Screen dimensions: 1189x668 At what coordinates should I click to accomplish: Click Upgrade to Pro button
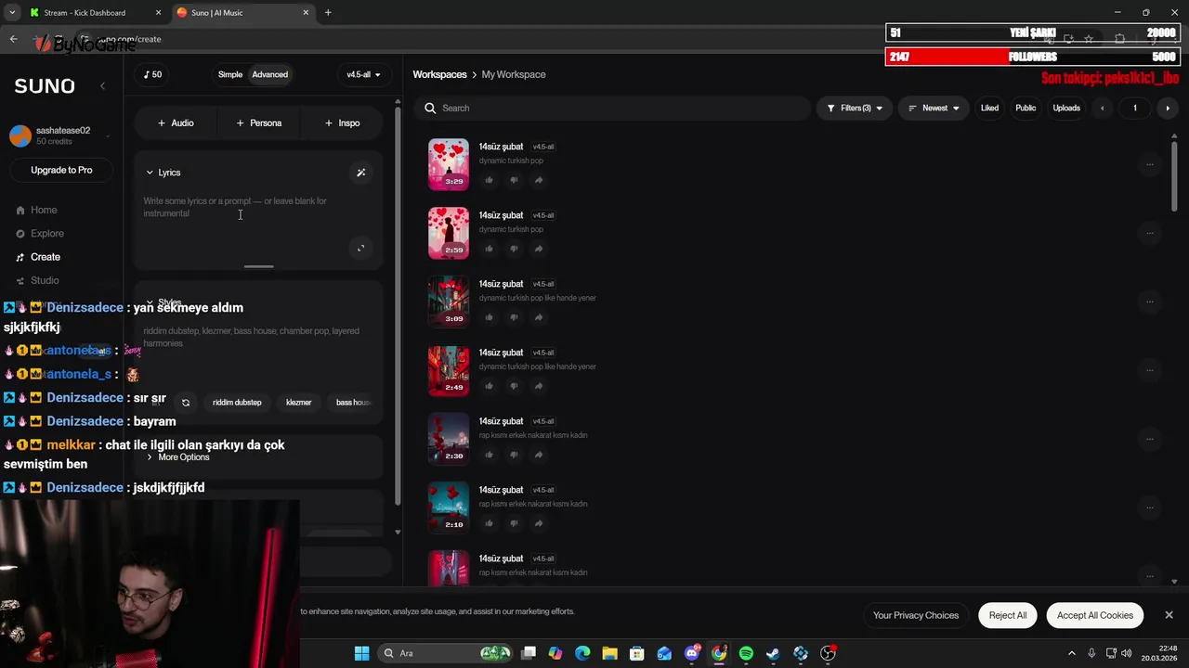(x=61, y=170)
